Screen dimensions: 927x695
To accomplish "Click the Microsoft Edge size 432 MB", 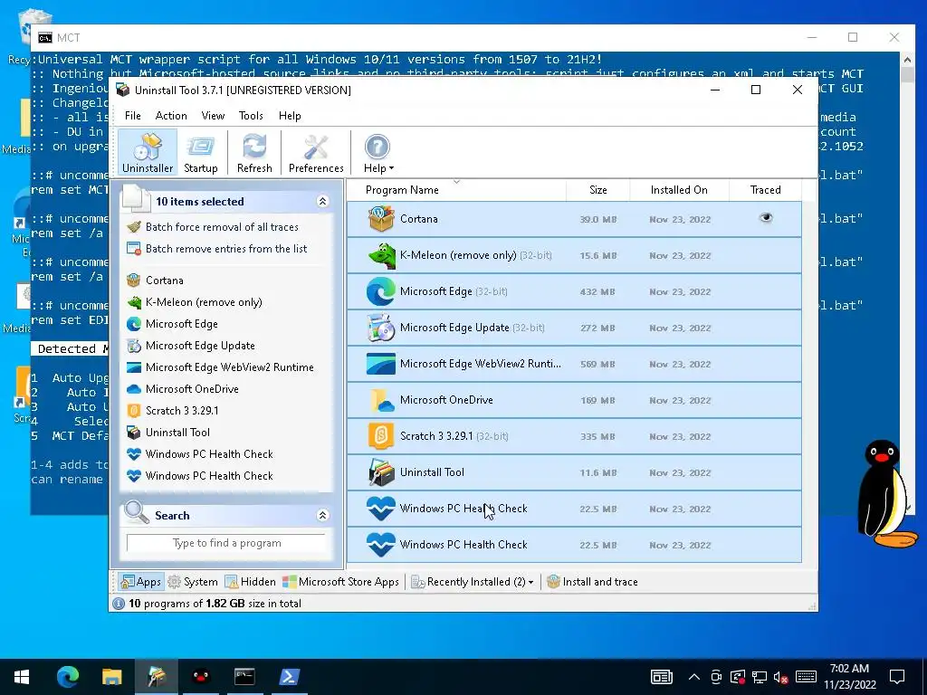I will point(597,292).
